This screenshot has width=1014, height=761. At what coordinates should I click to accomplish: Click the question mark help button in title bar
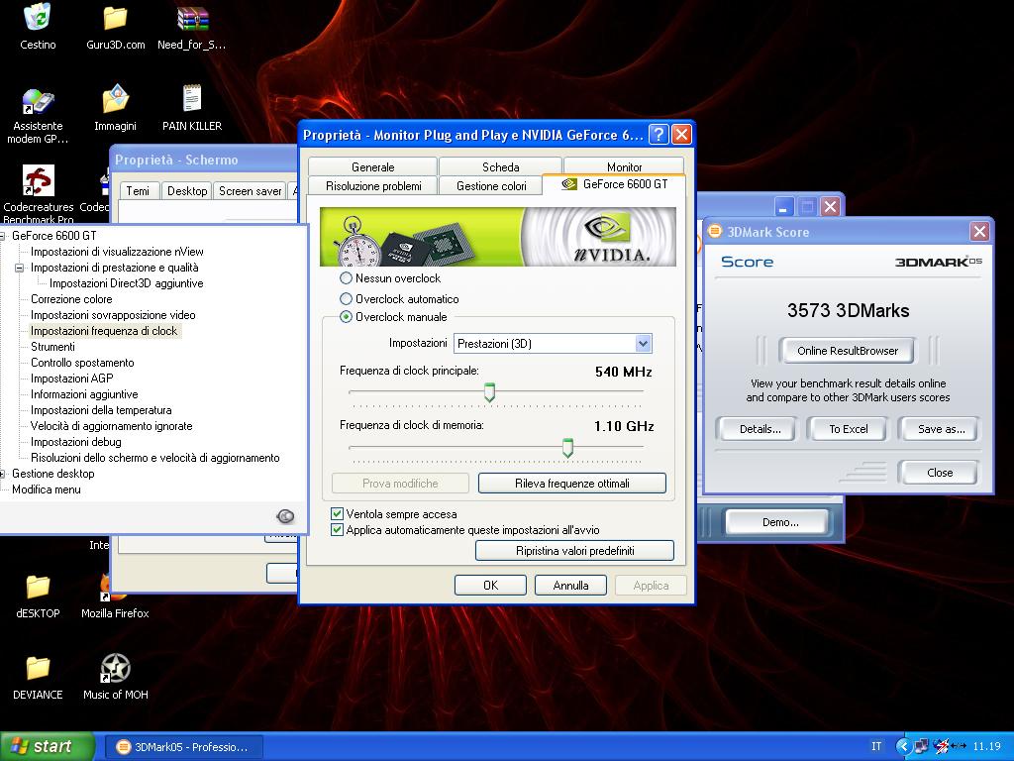pos(659,134)
